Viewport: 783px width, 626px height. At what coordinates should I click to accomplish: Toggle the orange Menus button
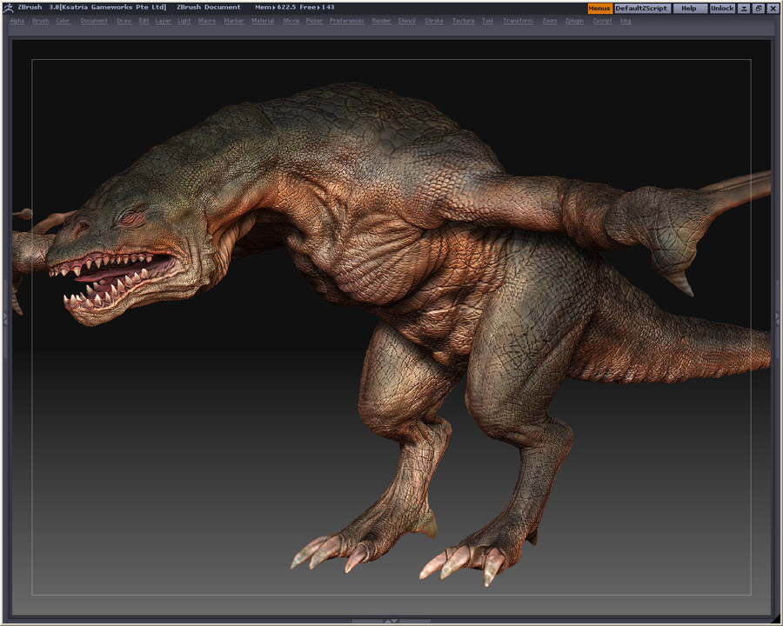click(599, 9)
